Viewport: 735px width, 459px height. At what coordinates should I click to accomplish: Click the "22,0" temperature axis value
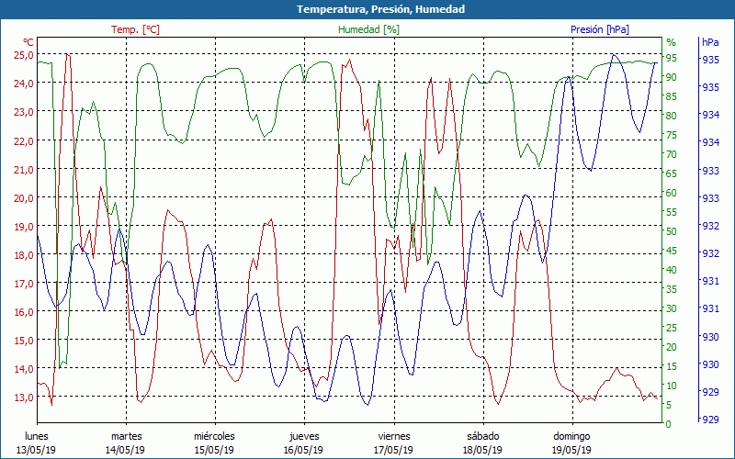[x=24, y=141]
